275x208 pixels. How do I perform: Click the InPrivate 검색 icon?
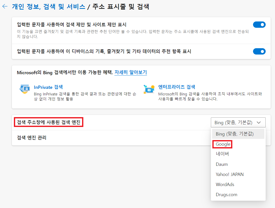[x=25, y=89]
